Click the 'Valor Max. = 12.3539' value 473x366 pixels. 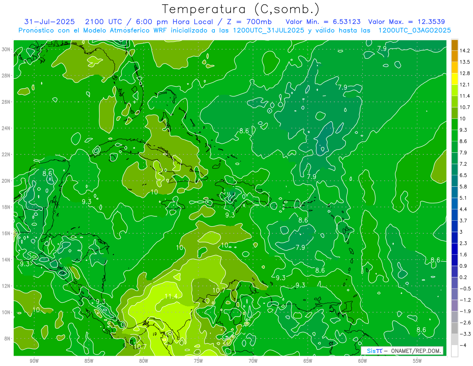point(407,21)
